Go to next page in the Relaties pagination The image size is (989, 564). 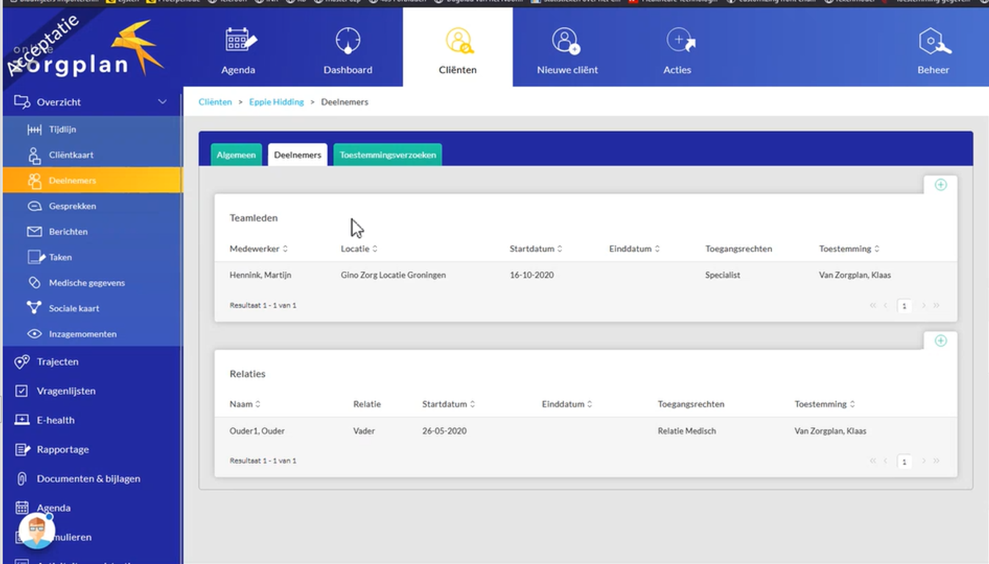924,461
